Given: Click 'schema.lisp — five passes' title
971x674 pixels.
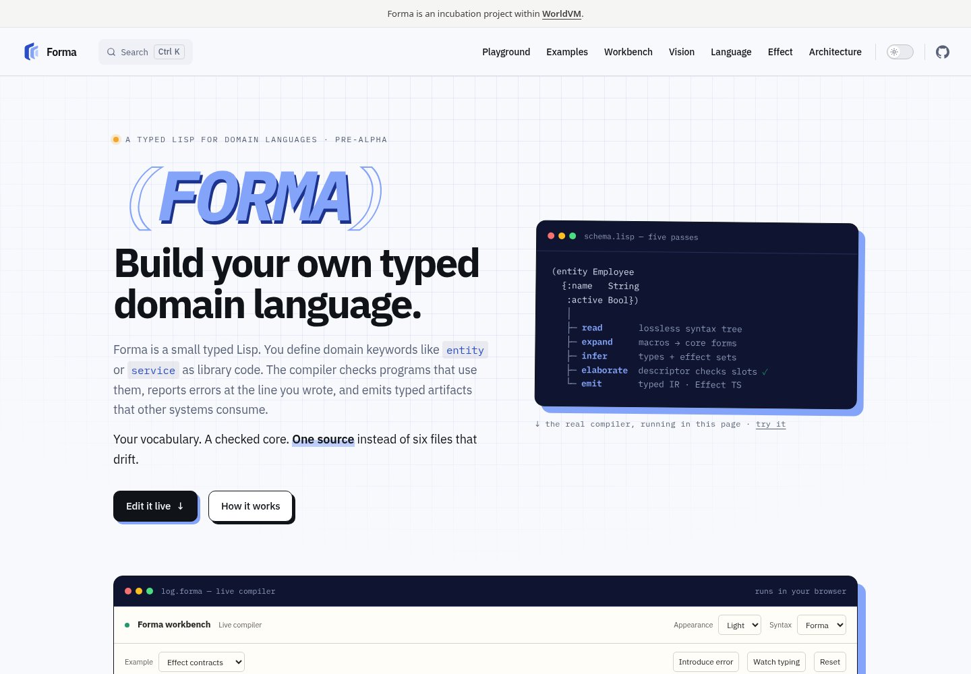Looking at the screenshot, I should coord(641,237).
